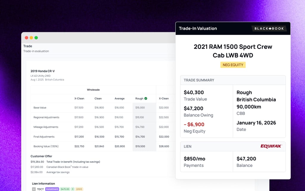305x191 pixels.
Task: Click the green I1 rating badge
Action: pyautogui.click(x=73, y=189)
